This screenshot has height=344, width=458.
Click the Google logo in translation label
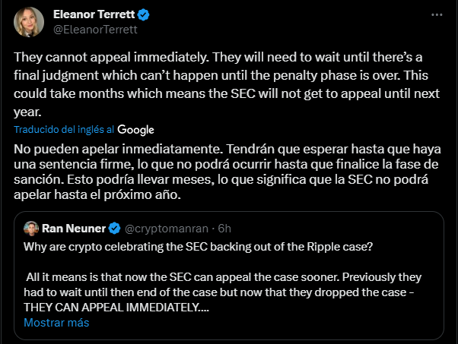point(135,130)
